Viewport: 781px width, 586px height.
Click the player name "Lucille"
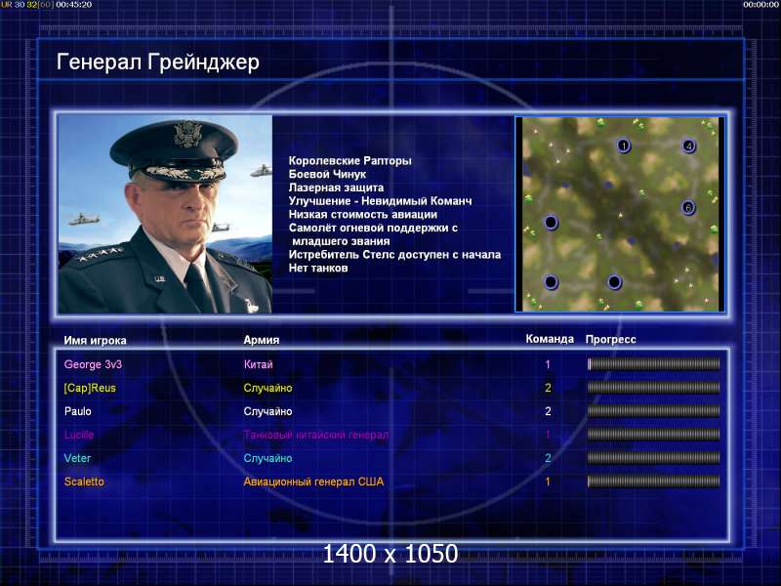click(x=79, y=435)
